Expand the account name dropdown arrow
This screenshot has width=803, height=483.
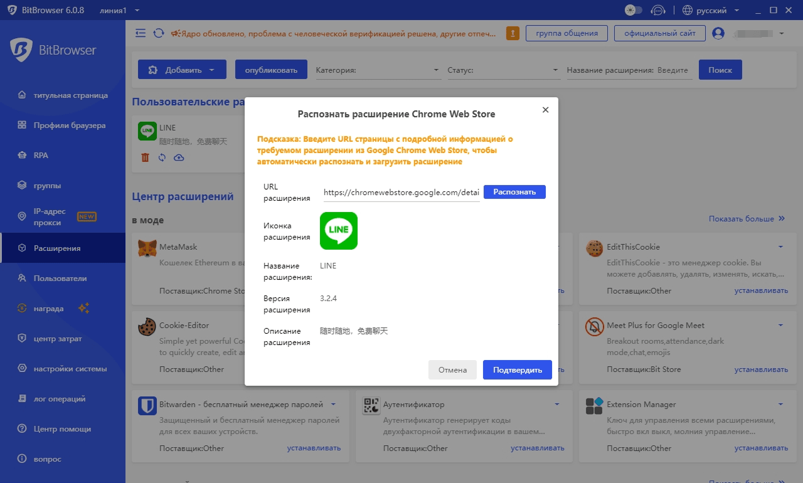pos(782,33)
